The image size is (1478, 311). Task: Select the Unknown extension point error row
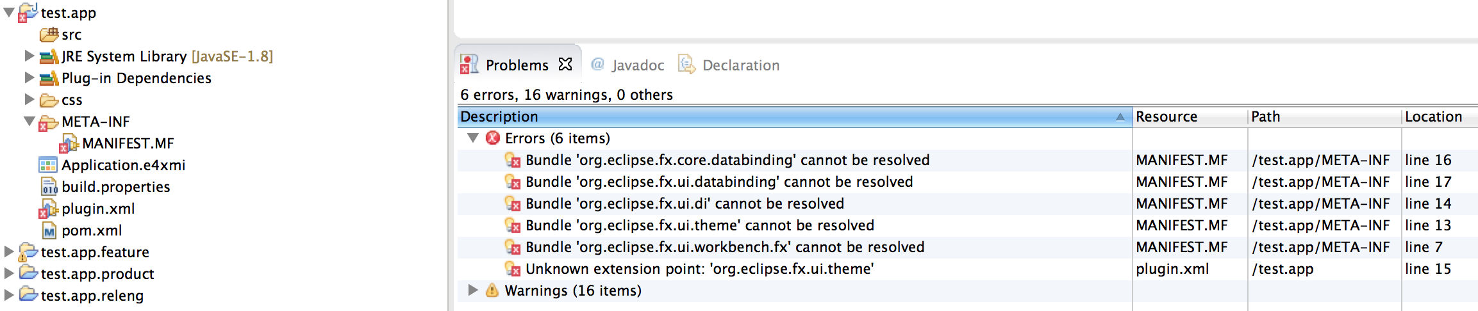(968, 269)
